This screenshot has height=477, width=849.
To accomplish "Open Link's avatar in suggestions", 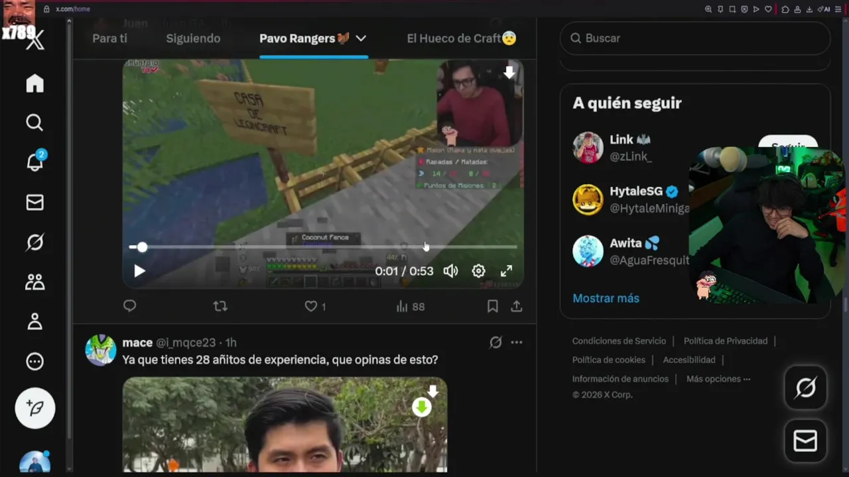I will [x=588, y=147].
